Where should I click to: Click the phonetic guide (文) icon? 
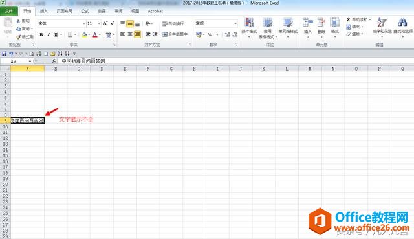point(108,34)
